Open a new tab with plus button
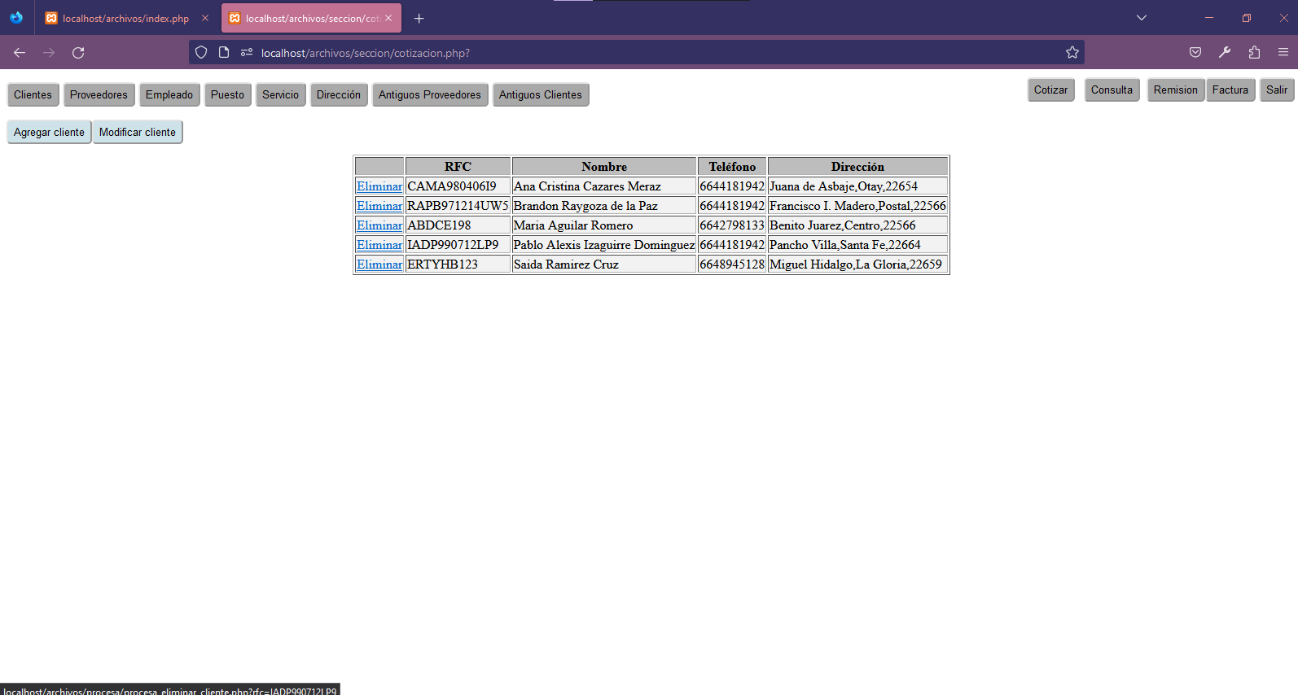 point(419,19)
